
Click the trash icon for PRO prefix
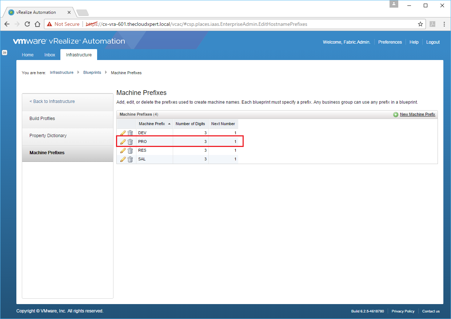[x=130, y=142]
